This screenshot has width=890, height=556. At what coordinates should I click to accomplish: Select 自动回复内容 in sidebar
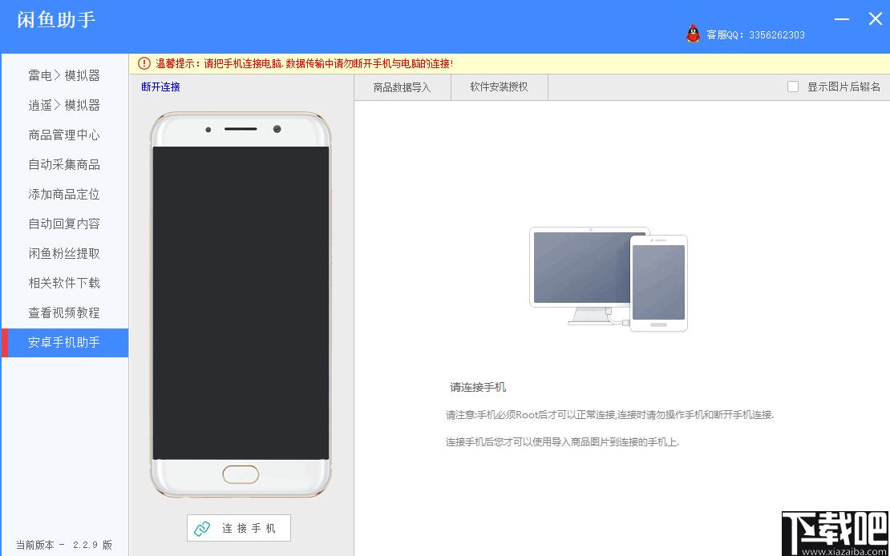[x=65, y=224]
